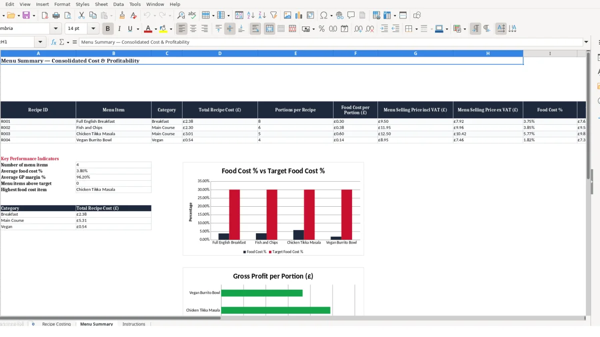Sort ascending
The image size is (600, 337).
coord(250,15)
